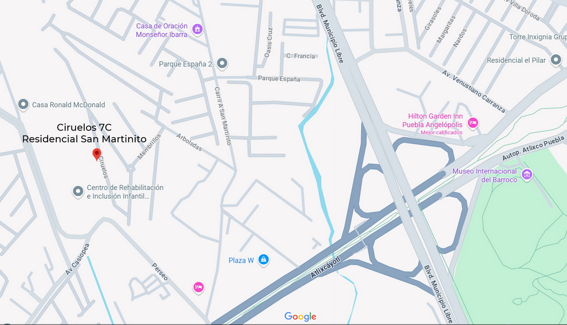
Task: Click the Centro de Rehabilitación marker icon
Action: pos(77,192)
